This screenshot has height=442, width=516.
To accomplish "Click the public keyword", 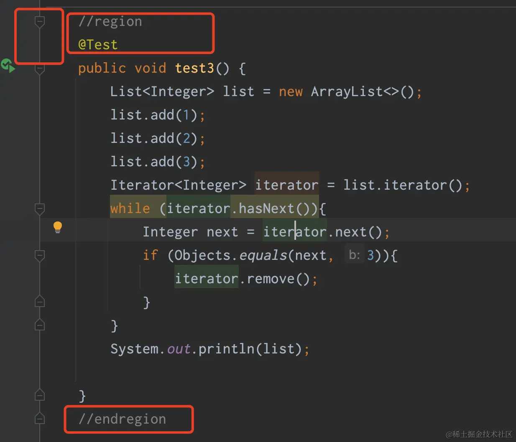I will pyautogui.click(x=102, y=68).
